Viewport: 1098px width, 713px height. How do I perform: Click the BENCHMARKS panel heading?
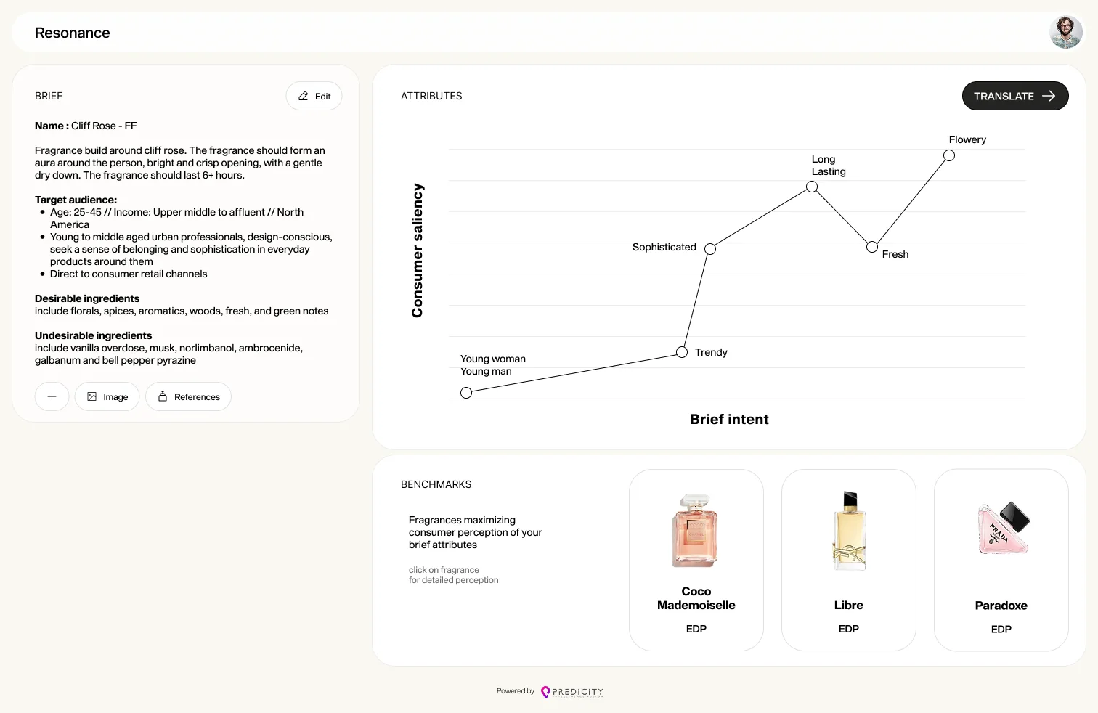[436, 484]
